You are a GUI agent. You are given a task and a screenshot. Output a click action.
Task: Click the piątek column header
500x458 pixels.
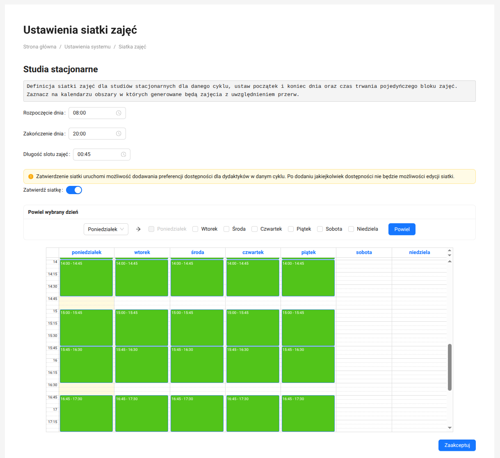point(308,252)
